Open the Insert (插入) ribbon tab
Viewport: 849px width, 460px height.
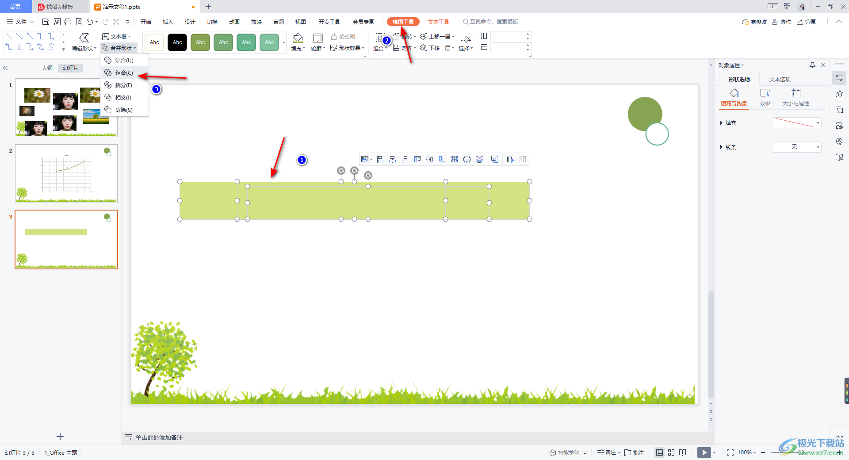(x=168, y=22)
